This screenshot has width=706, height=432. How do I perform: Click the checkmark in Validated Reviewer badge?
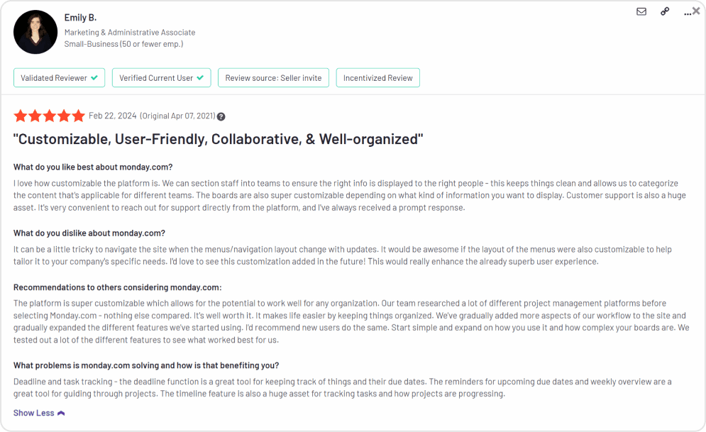tap(94, 77)
